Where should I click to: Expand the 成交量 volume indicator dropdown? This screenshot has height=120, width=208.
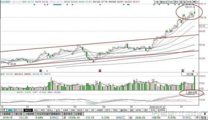coord(197,74)
